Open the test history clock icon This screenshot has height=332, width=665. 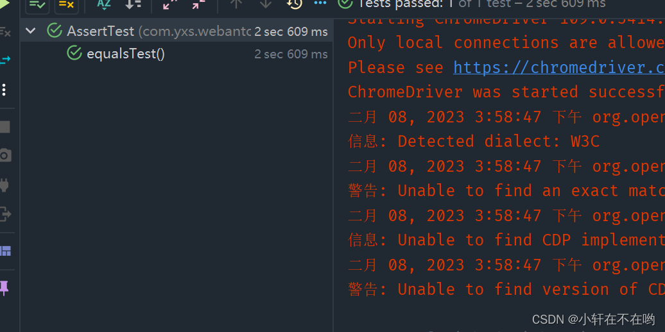[294, 4]
